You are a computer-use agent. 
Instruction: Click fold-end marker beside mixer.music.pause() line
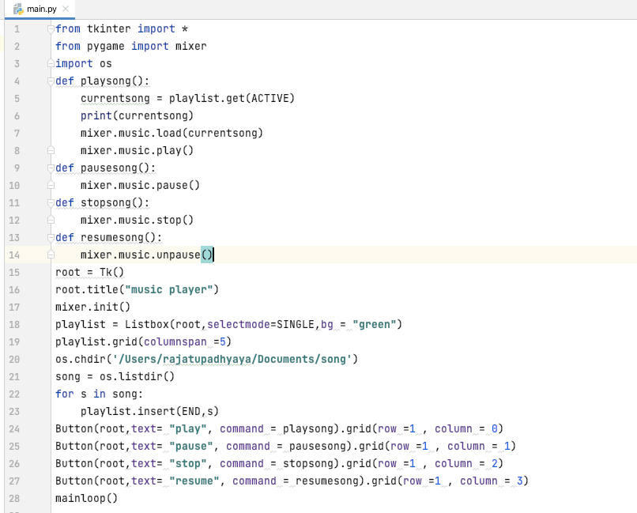[51, 185]
